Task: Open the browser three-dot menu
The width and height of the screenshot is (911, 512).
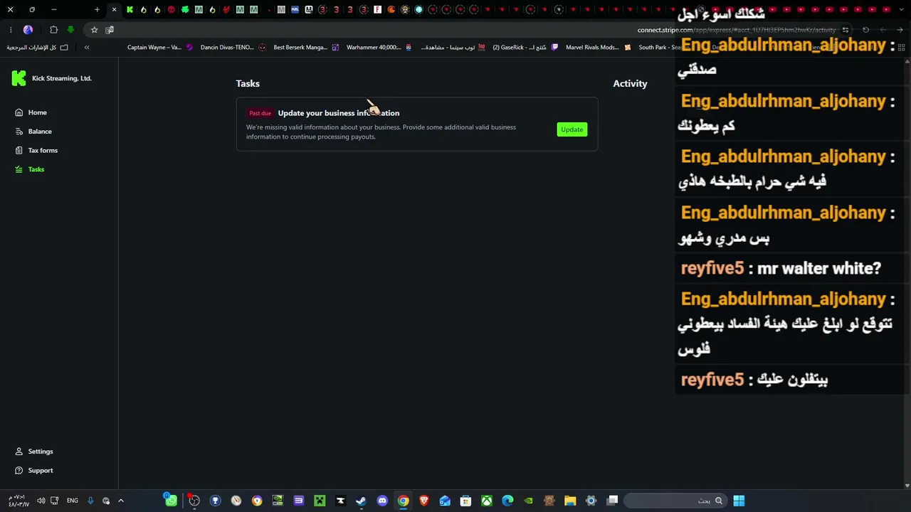Action: point(11,30)
